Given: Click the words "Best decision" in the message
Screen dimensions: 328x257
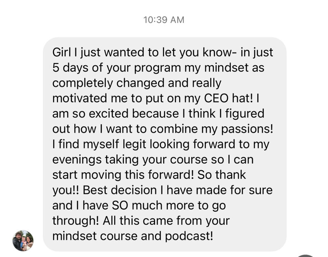Looking at the screenshot, I should point(120,190).
